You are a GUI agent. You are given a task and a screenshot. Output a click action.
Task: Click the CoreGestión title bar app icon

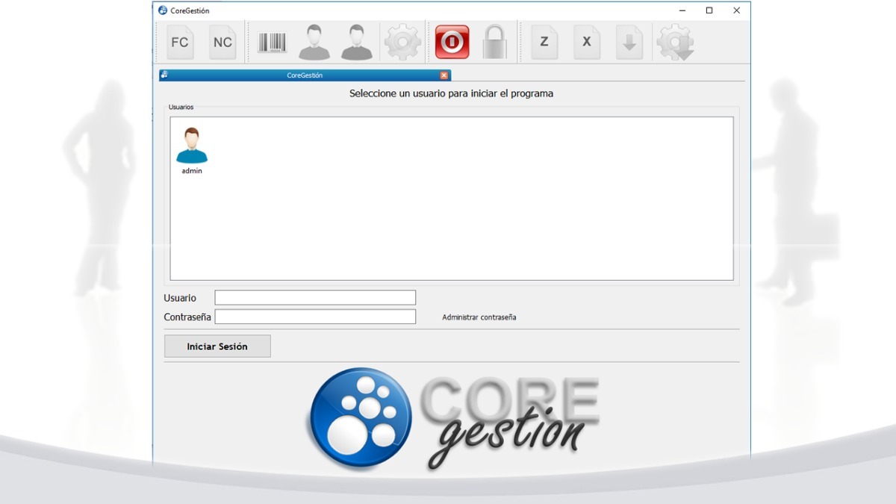click(163, 10)
